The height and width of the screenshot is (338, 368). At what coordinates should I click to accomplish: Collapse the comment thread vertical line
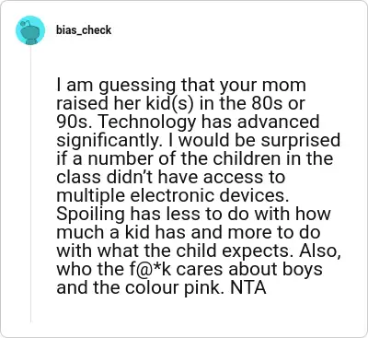pos(30,184)
